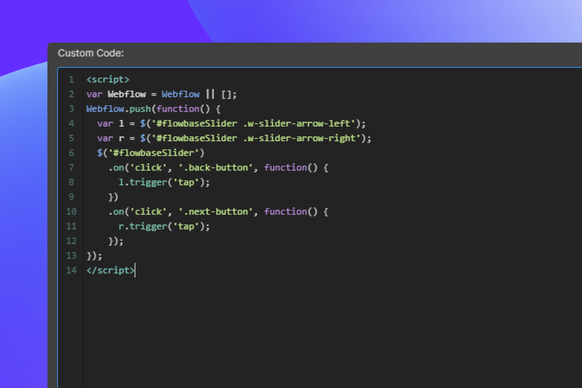The height and width of the screenshot is (388, 582).
Task: Click the line defining the w-slider-arrow-left variable
Action: click(231, 123)
